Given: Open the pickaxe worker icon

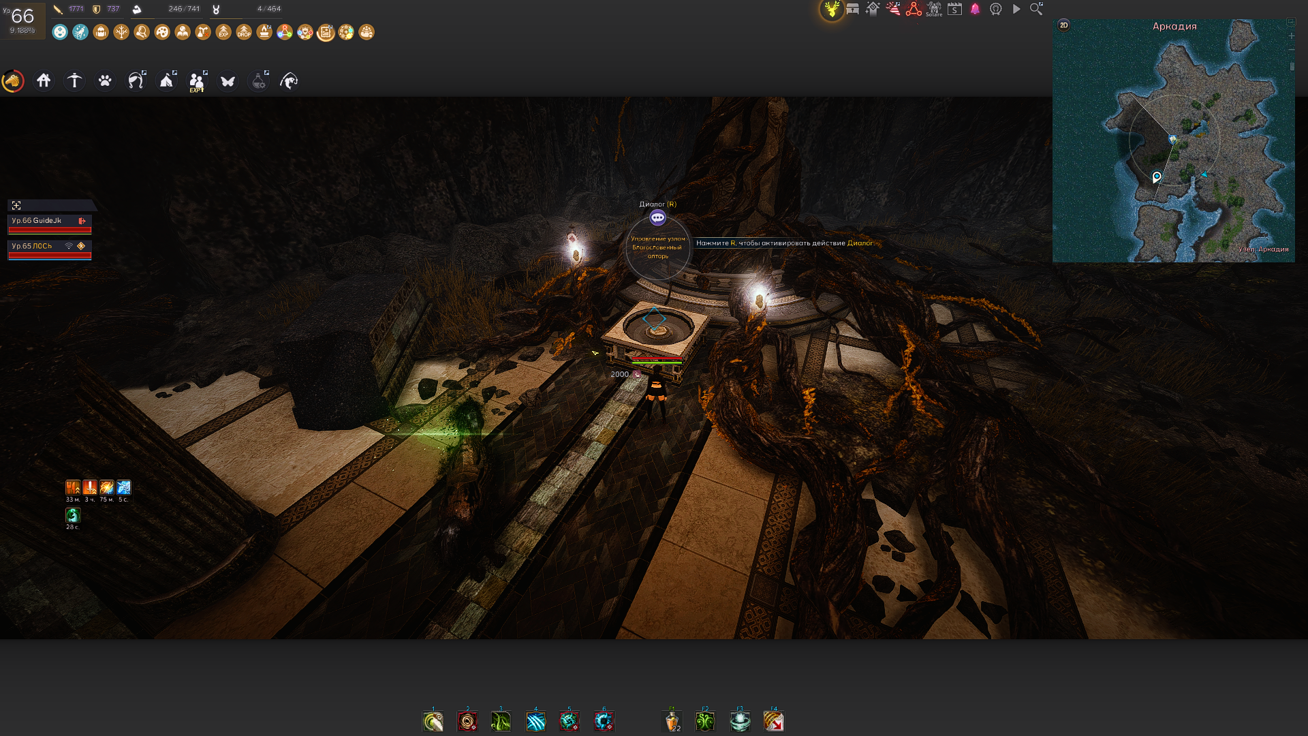Looking at the screenshot, I should point(74,81).
